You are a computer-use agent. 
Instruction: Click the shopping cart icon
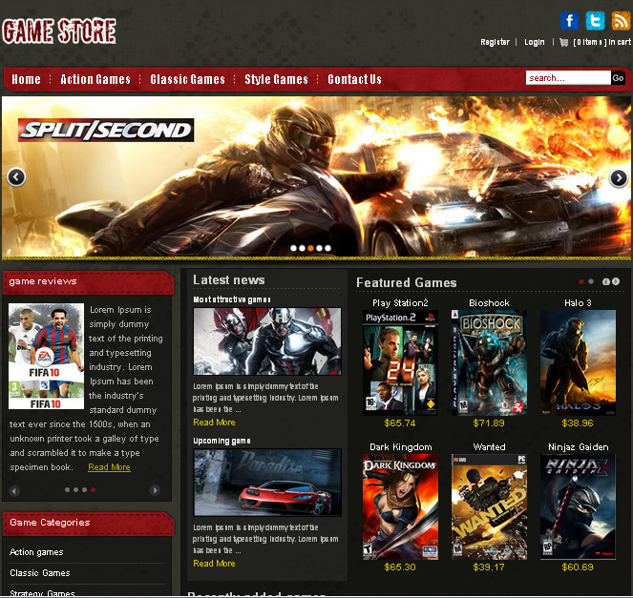563,42
